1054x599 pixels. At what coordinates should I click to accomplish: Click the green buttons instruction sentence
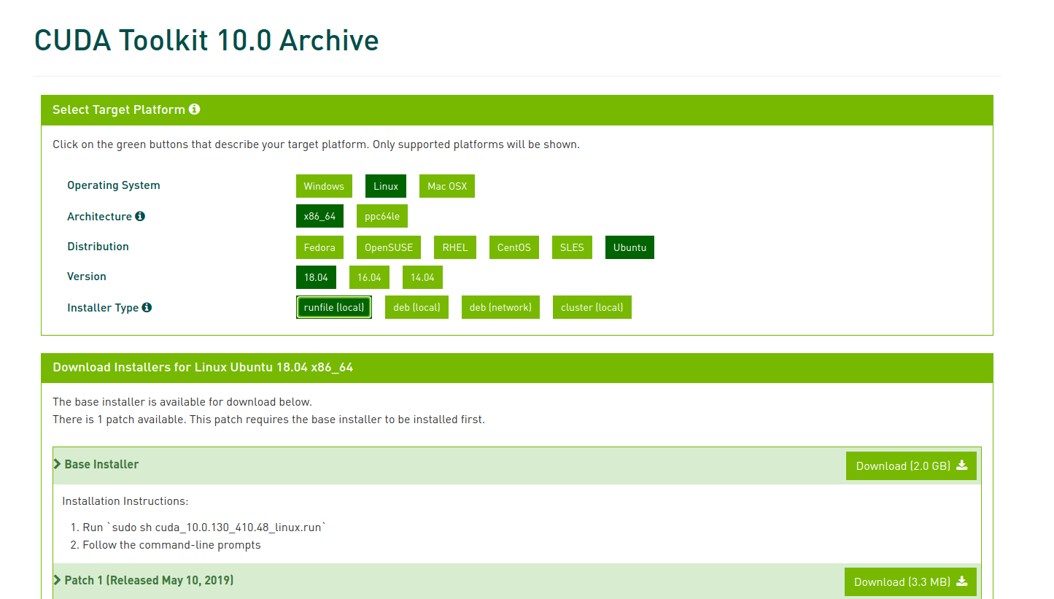pos(316,144)
